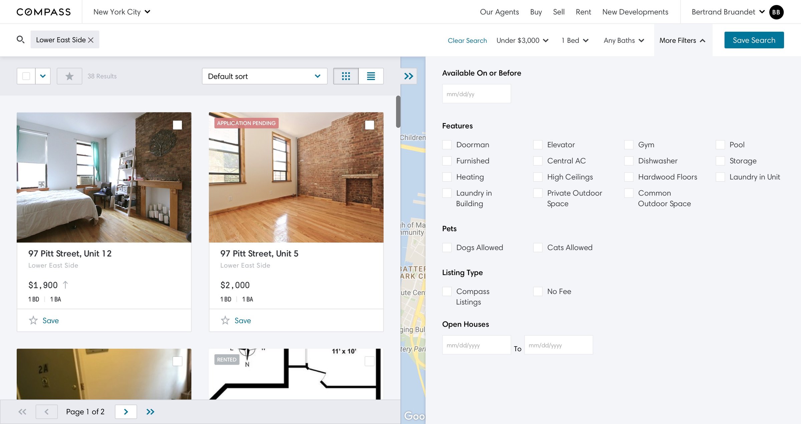The width and height of the screenshot is (801, 424).
Task: Go to the first page
Action: pyautogui.click(x=22, y=412)
